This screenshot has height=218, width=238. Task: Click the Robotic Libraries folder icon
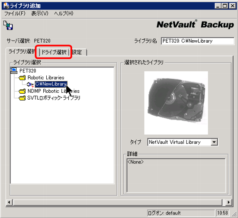22,78
